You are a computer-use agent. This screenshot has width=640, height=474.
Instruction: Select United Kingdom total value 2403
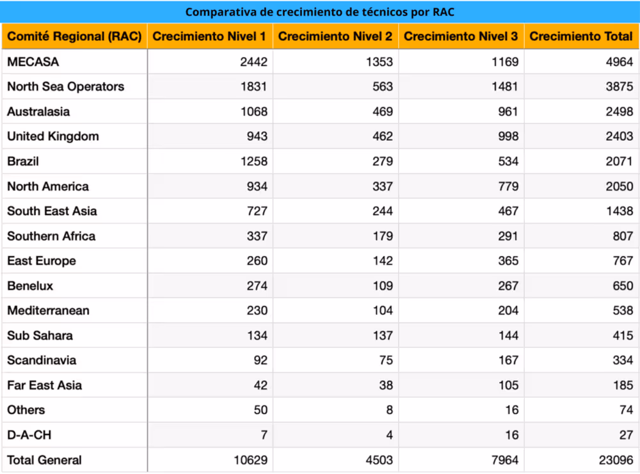[620, 136]
